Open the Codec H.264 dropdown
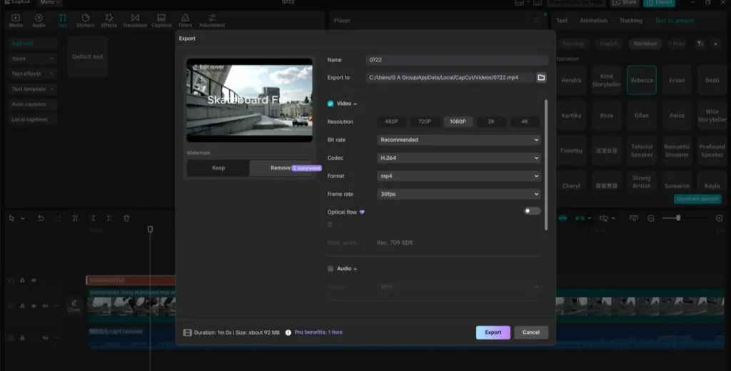Screen dimensions: 731x371 coord(459,158)
